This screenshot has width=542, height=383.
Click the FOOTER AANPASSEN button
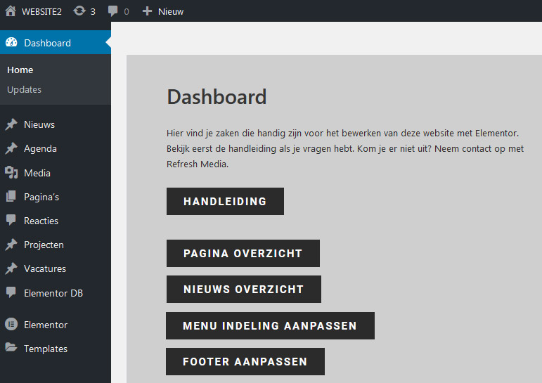point(245,362)
